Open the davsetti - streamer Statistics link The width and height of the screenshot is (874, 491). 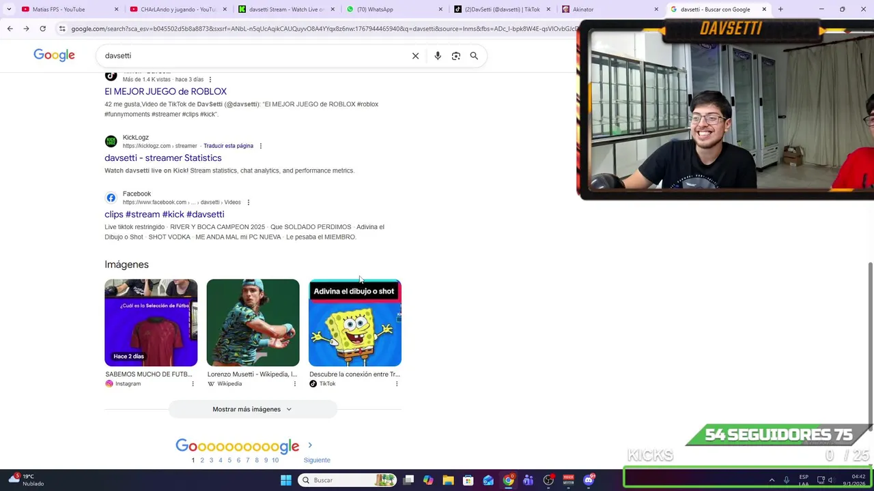tap(163, 158)
